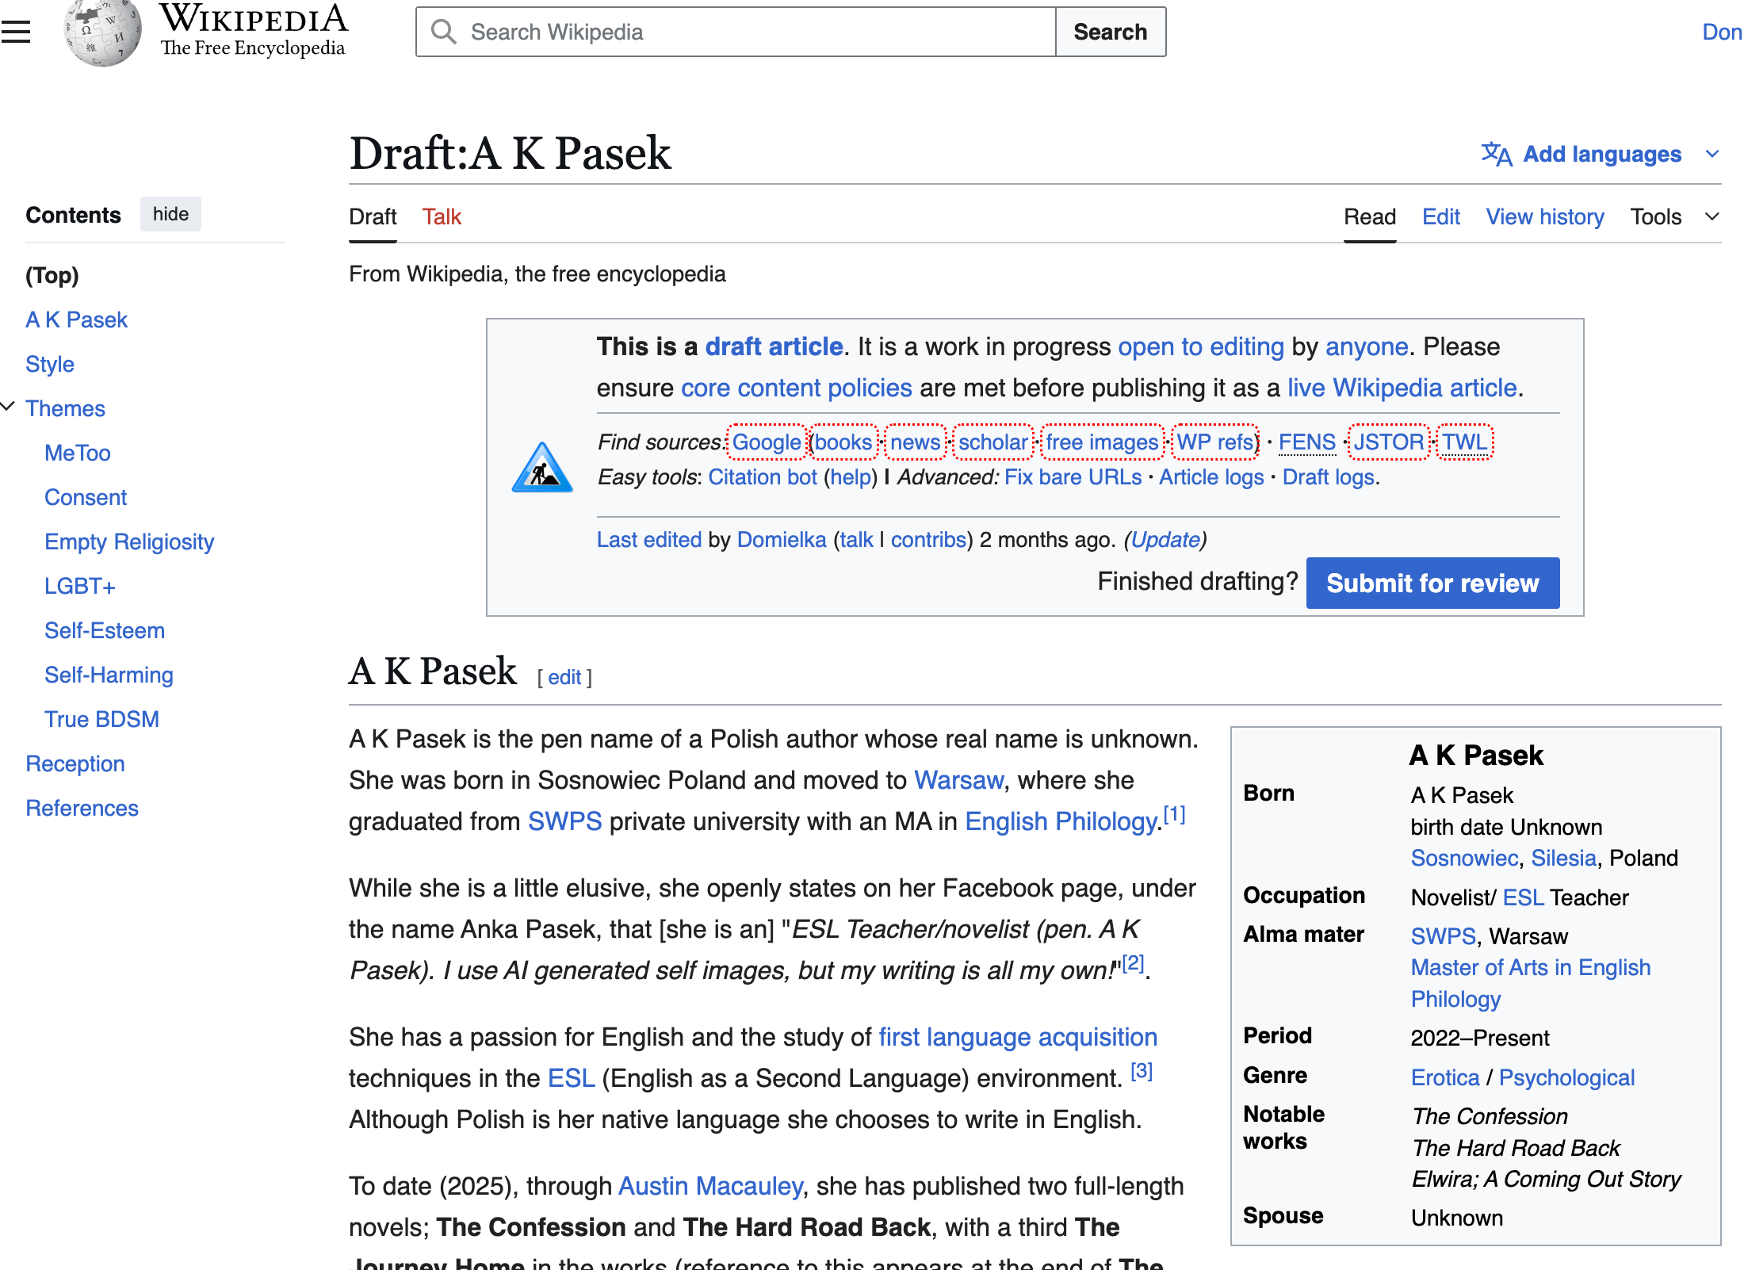The image size is (1744, 1270).
Task: Open the WP refs link
Action: (1215, 442)
